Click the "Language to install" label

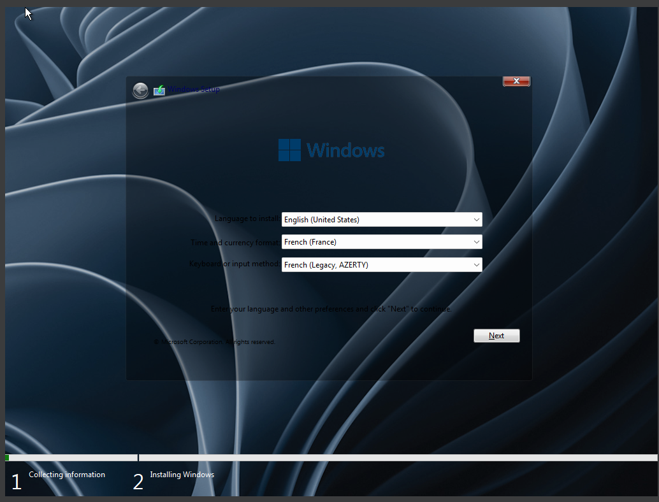[247, 219]
